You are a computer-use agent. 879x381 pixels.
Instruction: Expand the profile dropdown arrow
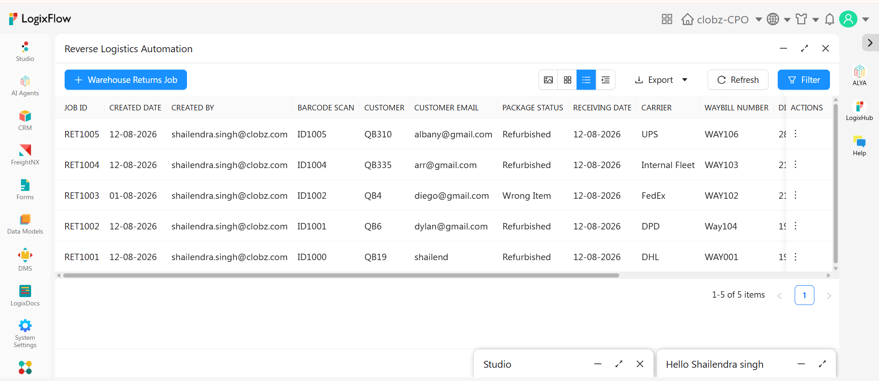coord(865,19)
